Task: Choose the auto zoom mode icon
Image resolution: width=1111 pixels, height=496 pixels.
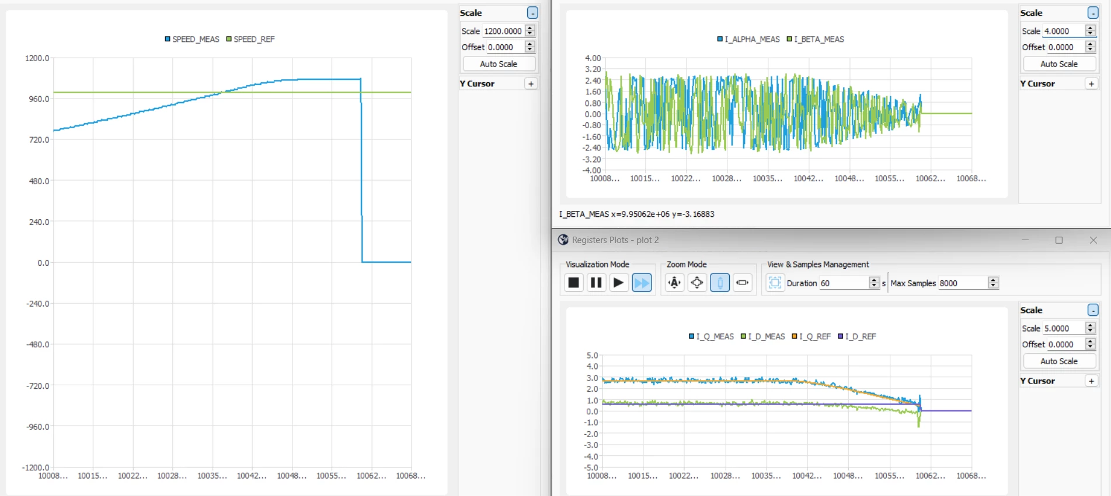Action: 674,283
